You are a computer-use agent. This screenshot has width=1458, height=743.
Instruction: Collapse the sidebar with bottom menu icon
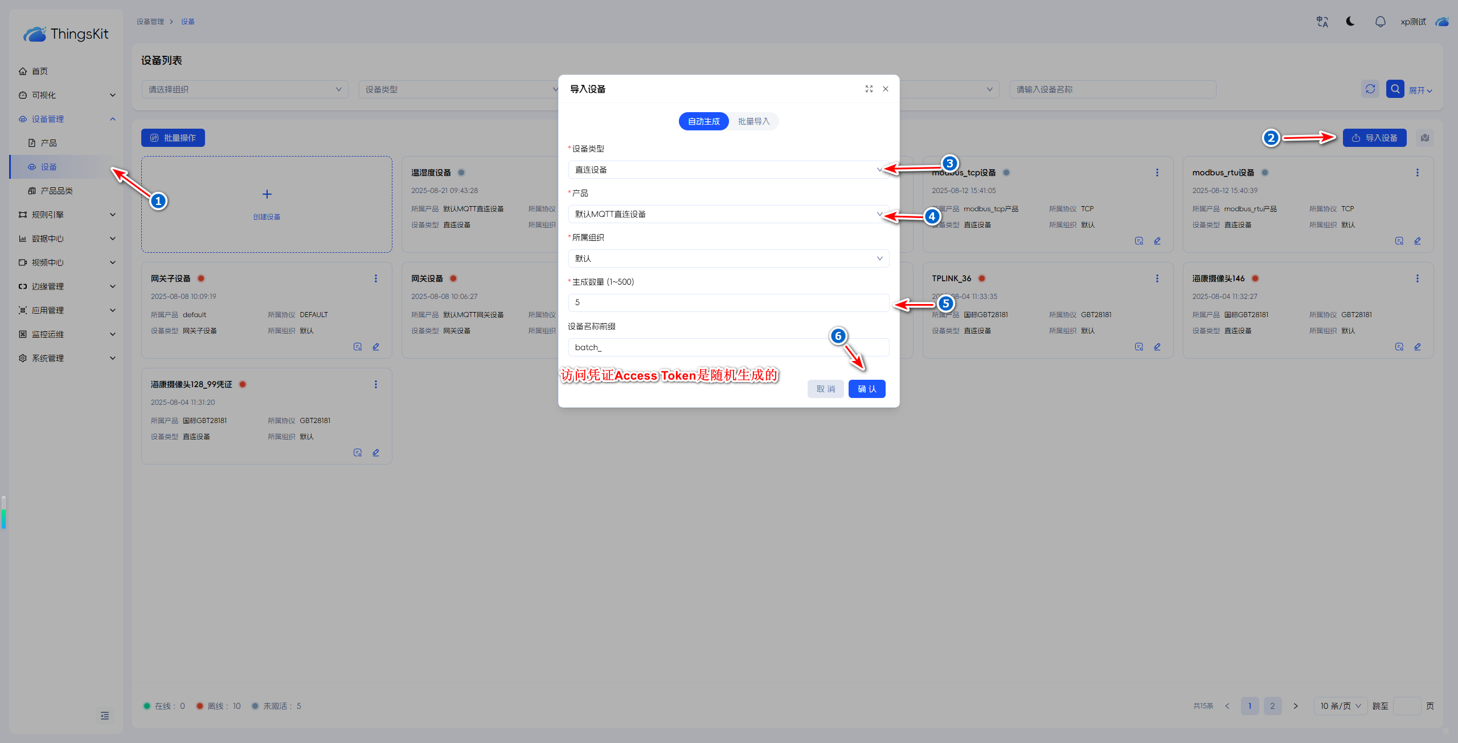click(105, 716)
